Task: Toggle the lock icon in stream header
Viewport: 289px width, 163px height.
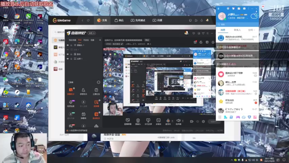Action: click(x=201, y=42)
